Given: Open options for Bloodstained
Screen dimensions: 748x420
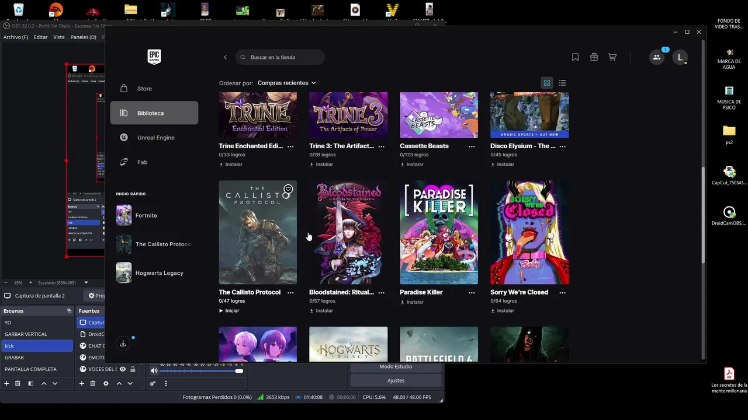Looking at the screenshot, I should (381, 293).
